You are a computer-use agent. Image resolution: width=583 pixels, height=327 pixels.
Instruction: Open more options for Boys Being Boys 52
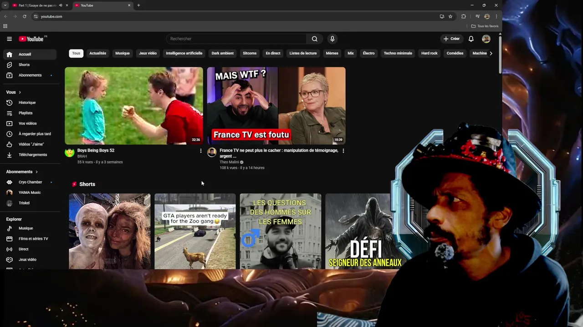(x=201, y=151)
